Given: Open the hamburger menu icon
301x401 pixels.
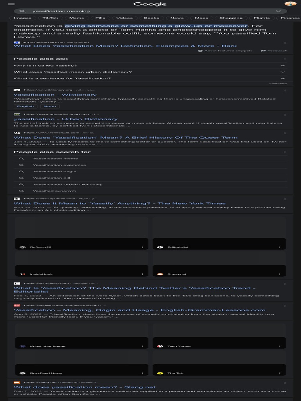Looking at the screenshot, I should pos(11,4).
